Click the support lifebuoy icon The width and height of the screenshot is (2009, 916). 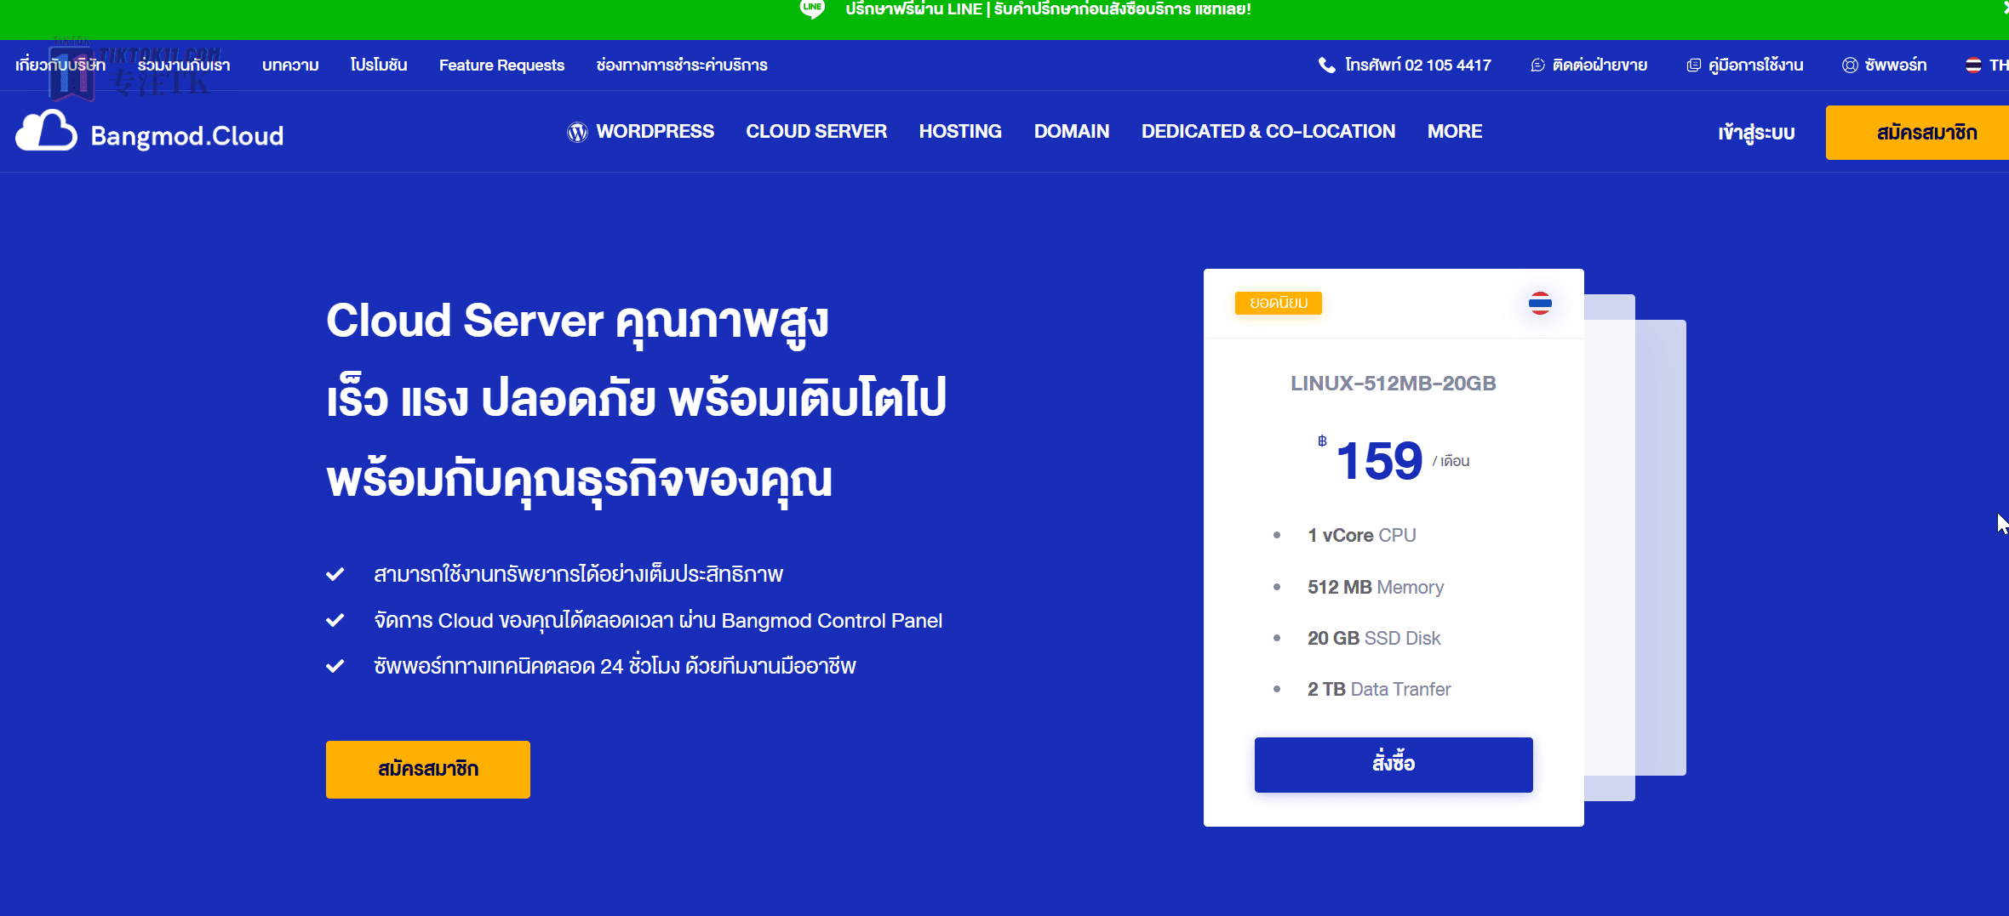[x=1850, y=65]
